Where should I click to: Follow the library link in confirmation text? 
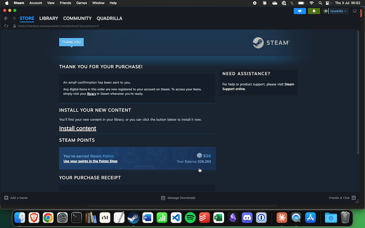pyautogui.click(x=92, y=94)
